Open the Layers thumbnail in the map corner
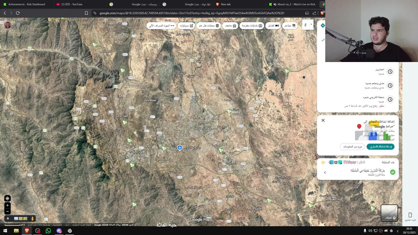This screenshot has width=418, height=235. point(389,213)
